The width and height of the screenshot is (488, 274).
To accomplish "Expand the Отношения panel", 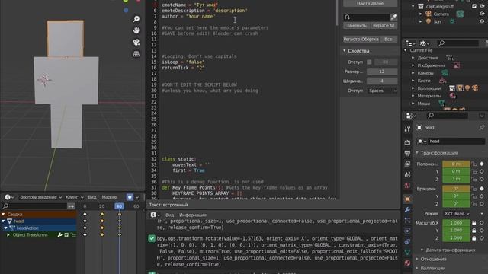I will (x=417, y=259).
